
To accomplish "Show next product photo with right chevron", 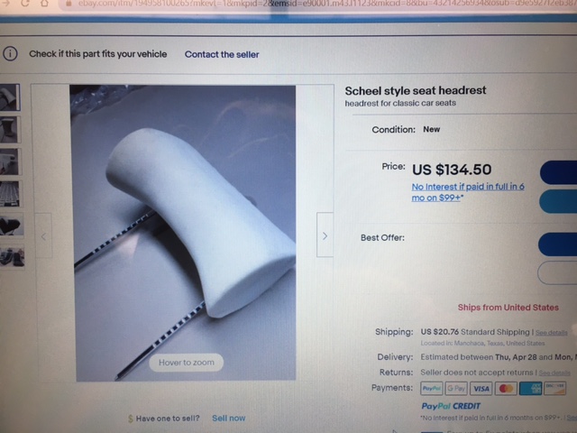I will 325,235.
